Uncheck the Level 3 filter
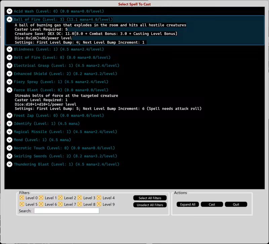Viewport: 269px width, 244px height. pyautogui.click(x=80, y=198)
